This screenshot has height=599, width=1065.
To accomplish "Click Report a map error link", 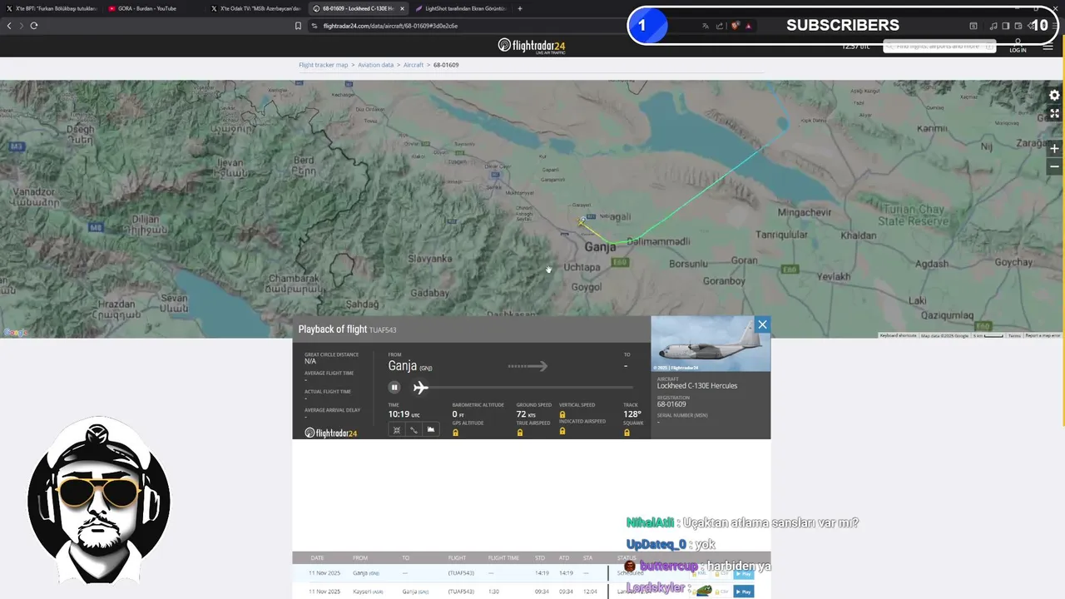I will coord(1043,335).
